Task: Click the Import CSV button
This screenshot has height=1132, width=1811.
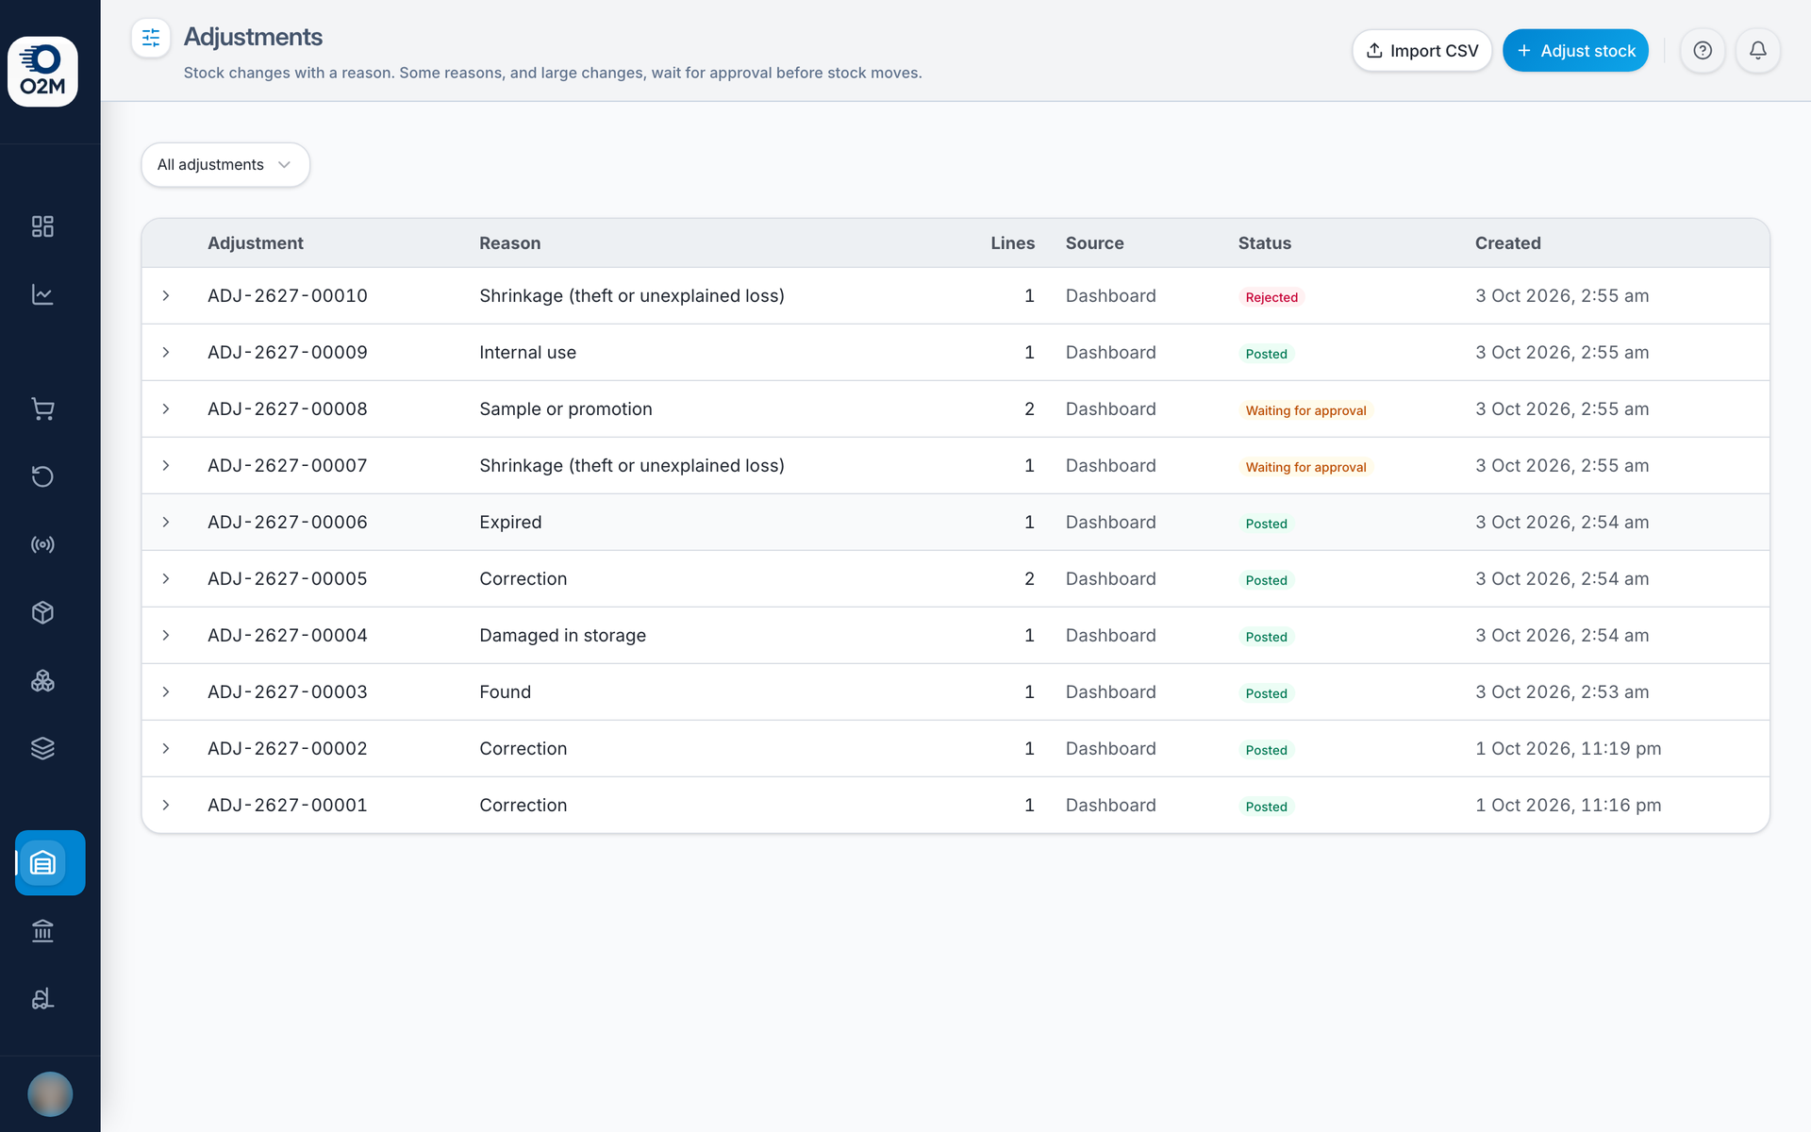Action: tap(1422, 51)
